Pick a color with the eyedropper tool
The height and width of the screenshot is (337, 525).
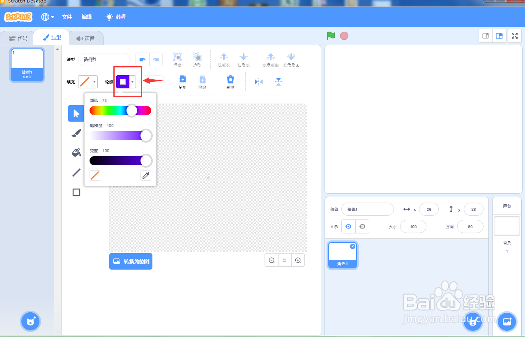(145, 175)
